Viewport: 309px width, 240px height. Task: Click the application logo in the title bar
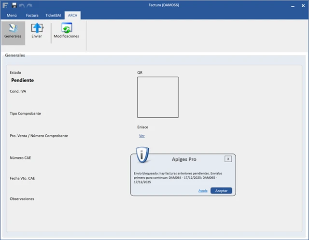tap(6, 5)
